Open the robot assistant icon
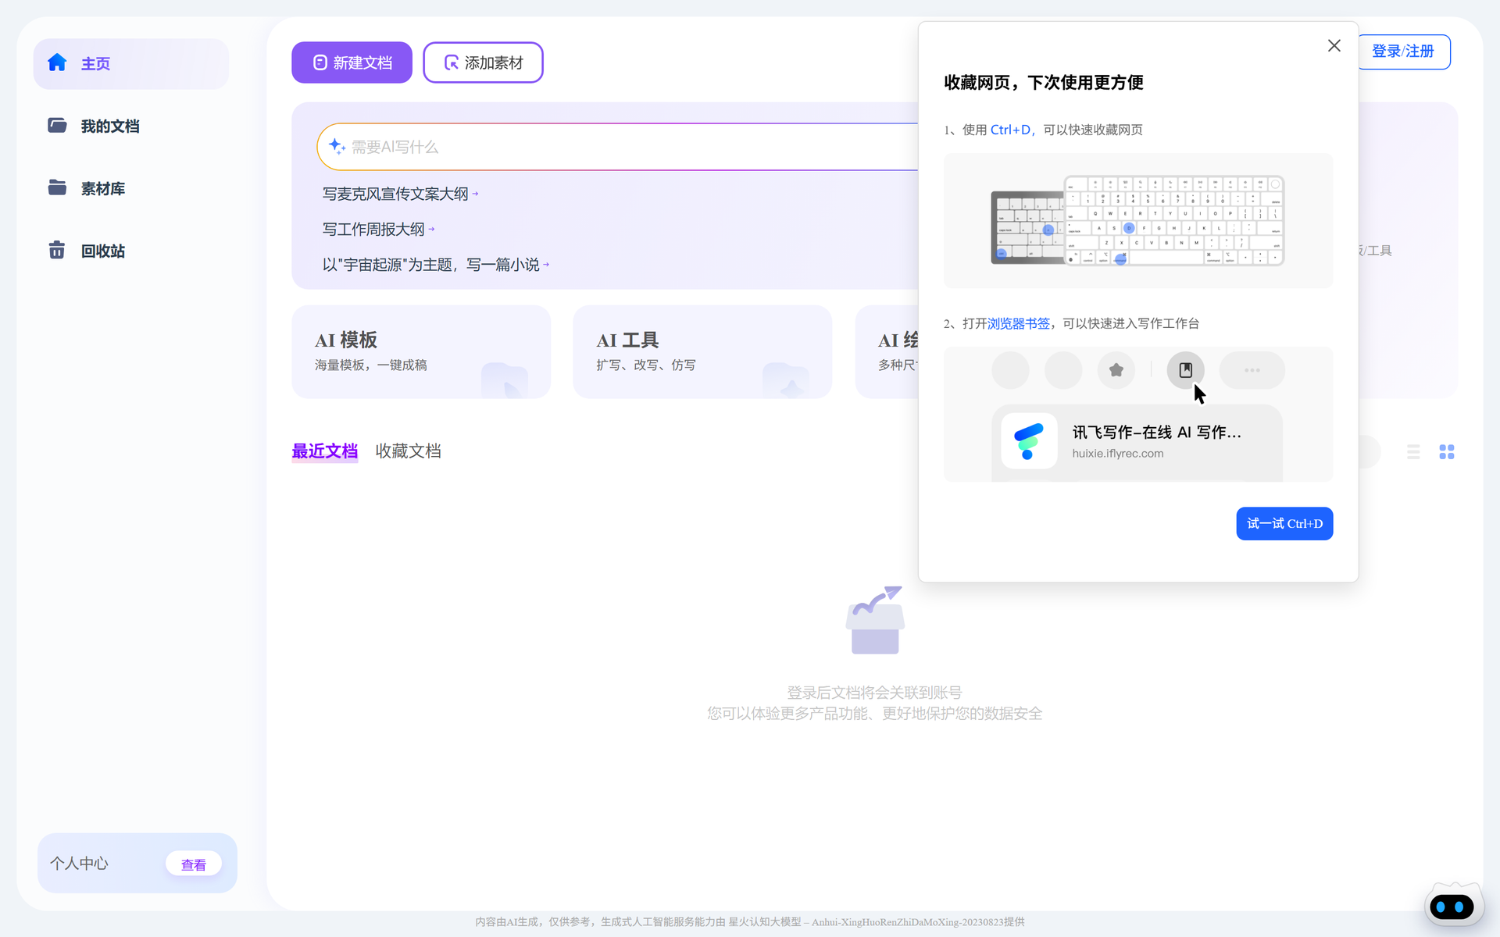Image resolution: width=1500 pixels, height=937 pixels. [1452, 907]
